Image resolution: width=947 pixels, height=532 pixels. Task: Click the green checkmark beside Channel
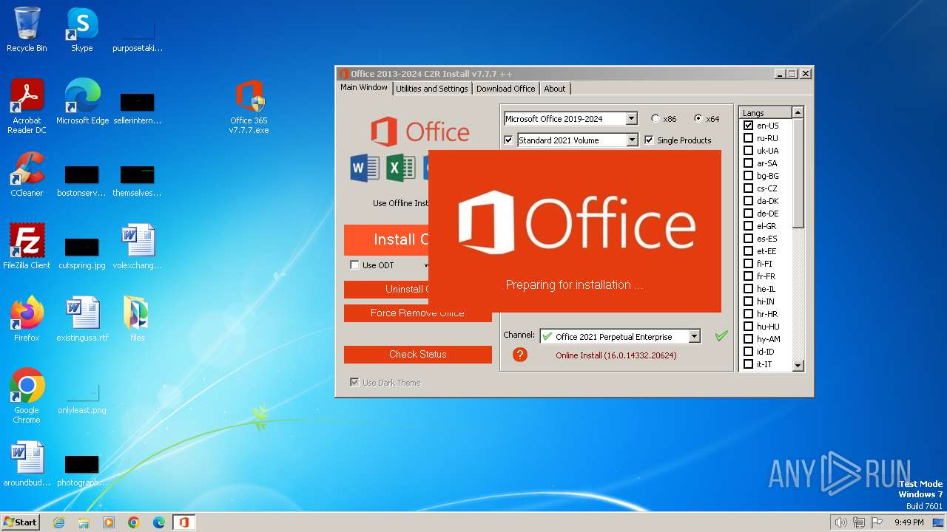pyautogui.click(x=721, y=336)
